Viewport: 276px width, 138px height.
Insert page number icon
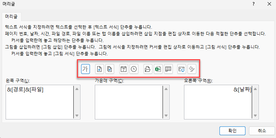(x=99, y=69)
